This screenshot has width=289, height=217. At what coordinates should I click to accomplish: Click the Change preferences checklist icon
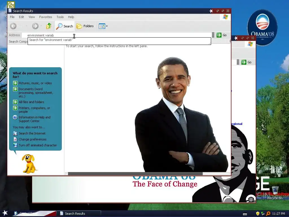tap(15, 139)
